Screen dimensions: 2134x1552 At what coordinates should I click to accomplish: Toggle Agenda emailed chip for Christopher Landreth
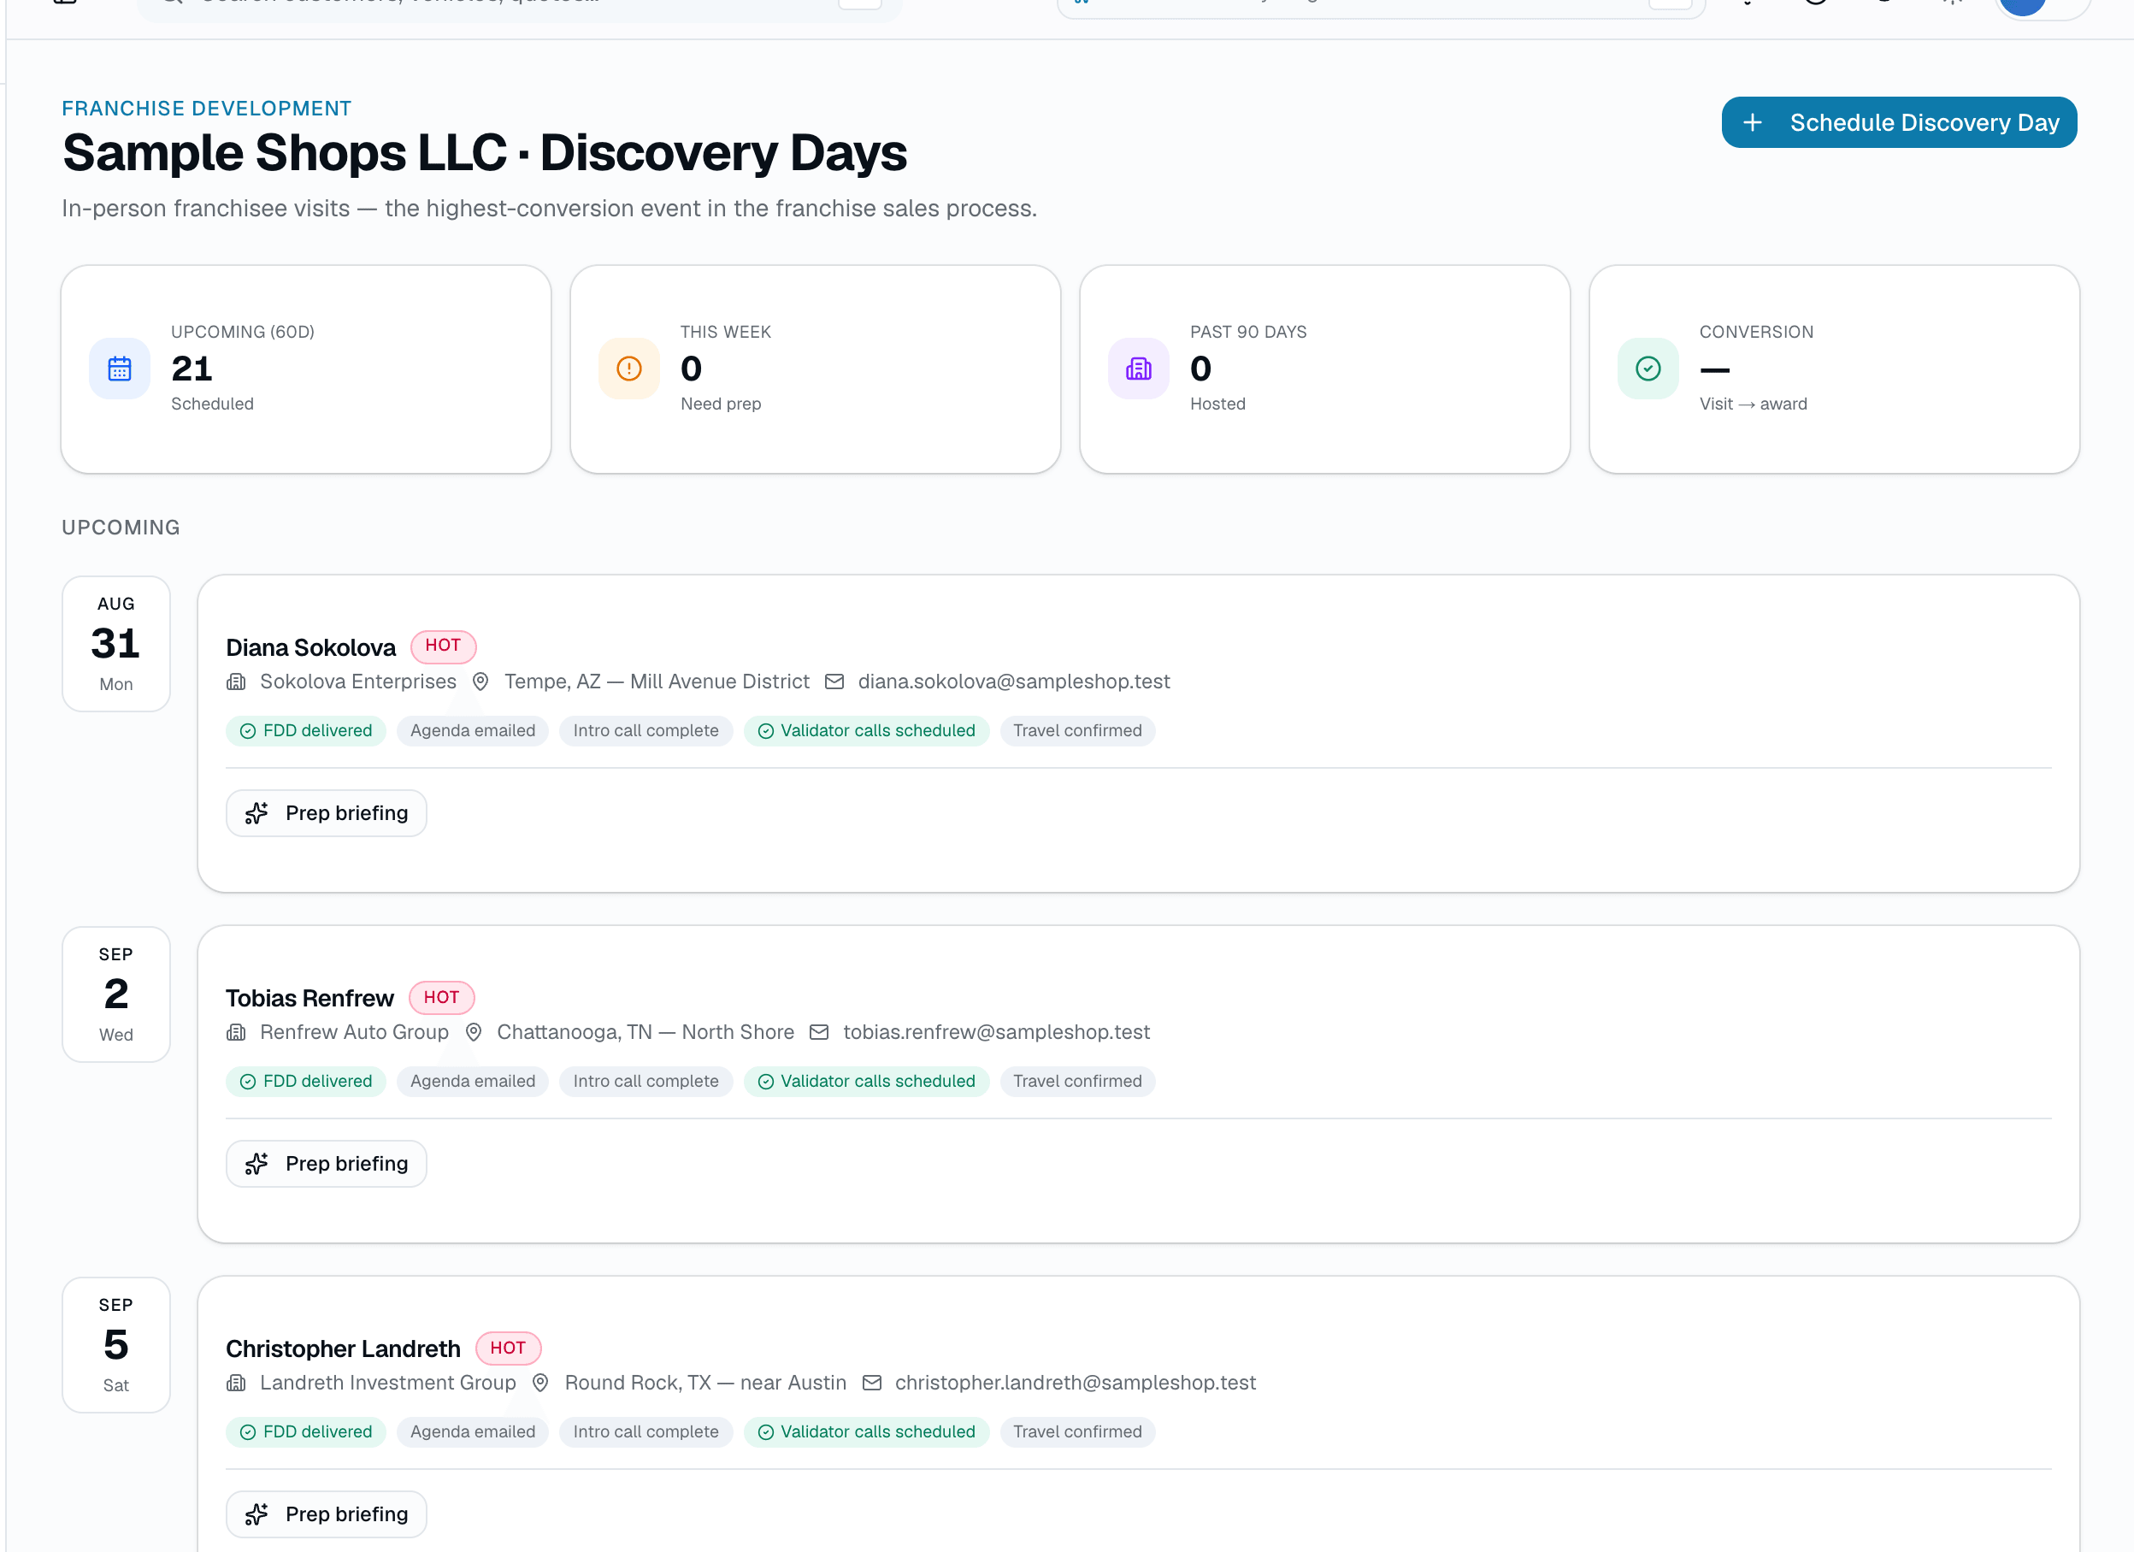click(472, 1431)
